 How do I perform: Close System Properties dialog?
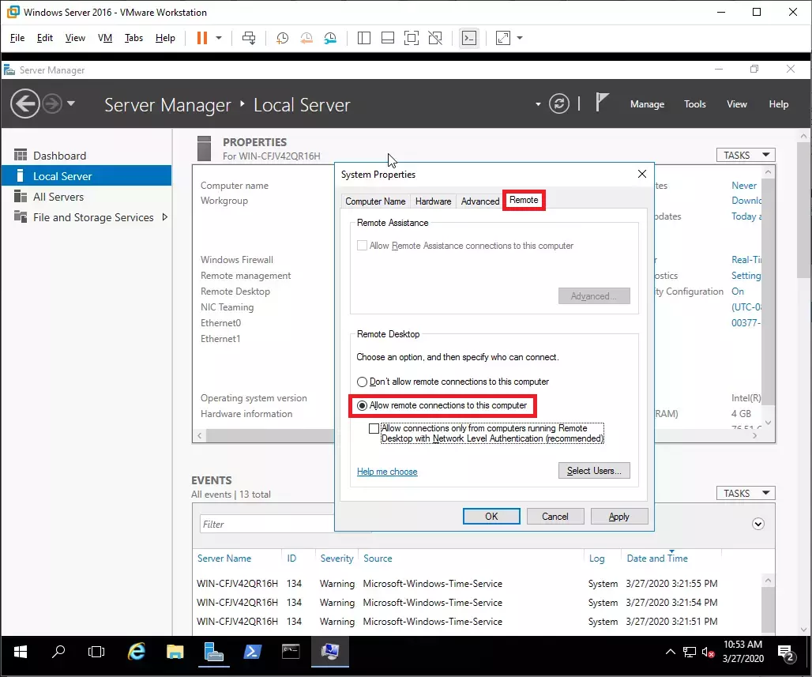click(642, 174)
